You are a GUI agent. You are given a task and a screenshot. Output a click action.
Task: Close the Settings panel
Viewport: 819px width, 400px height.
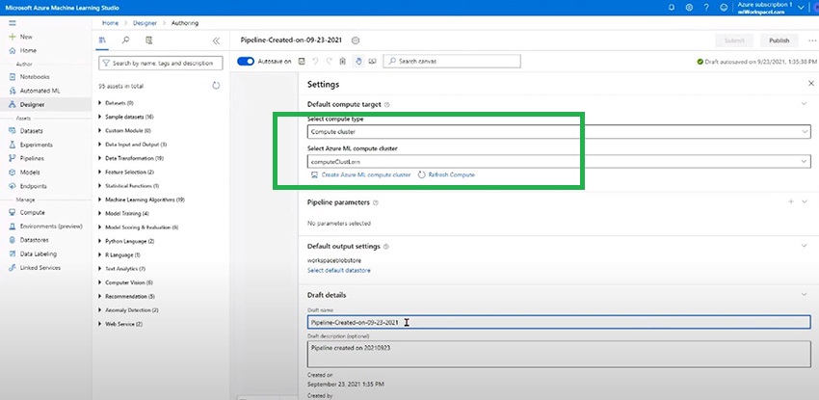point(810,84)
